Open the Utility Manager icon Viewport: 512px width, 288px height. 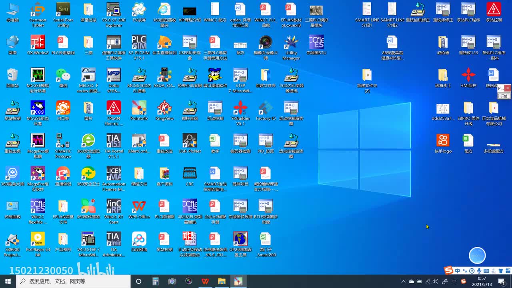pyautogui.click(x=291, y=42)
